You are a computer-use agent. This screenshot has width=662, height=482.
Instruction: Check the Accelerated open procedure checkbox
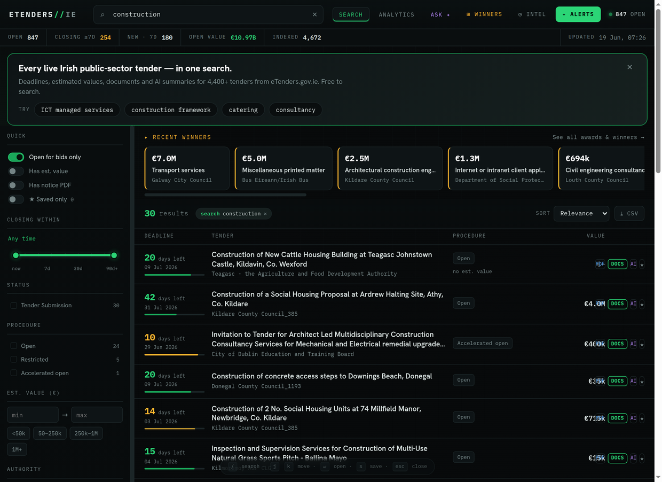pos(14,373)
